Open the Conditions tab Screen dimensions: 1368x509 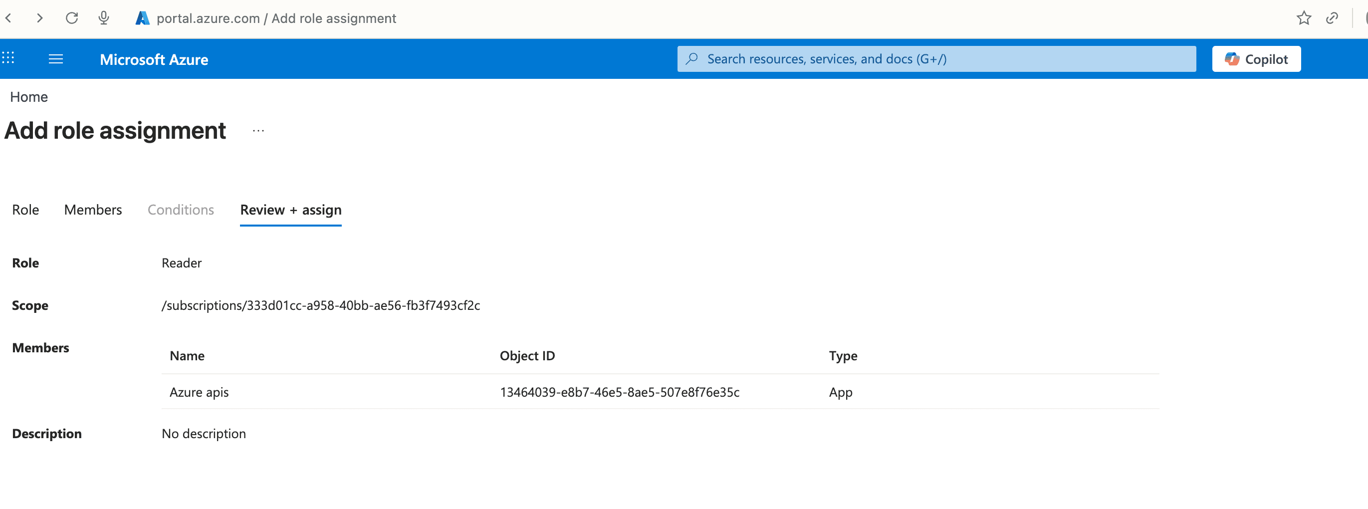[x=181, y=210]
